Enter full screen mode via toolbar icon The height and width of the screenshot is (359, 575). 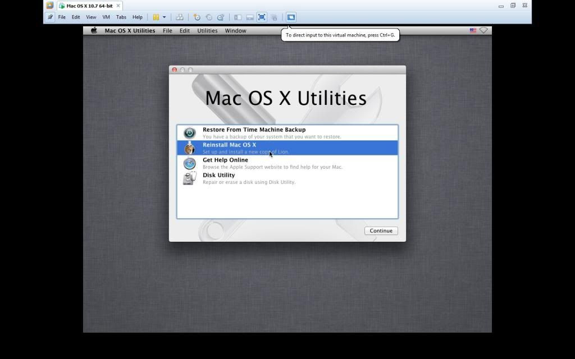tap(262, 17)
